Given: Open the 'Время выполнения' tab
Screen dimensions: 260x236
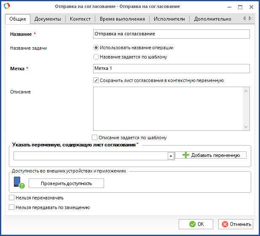Looking at the screenshot, I should (122, 19).
